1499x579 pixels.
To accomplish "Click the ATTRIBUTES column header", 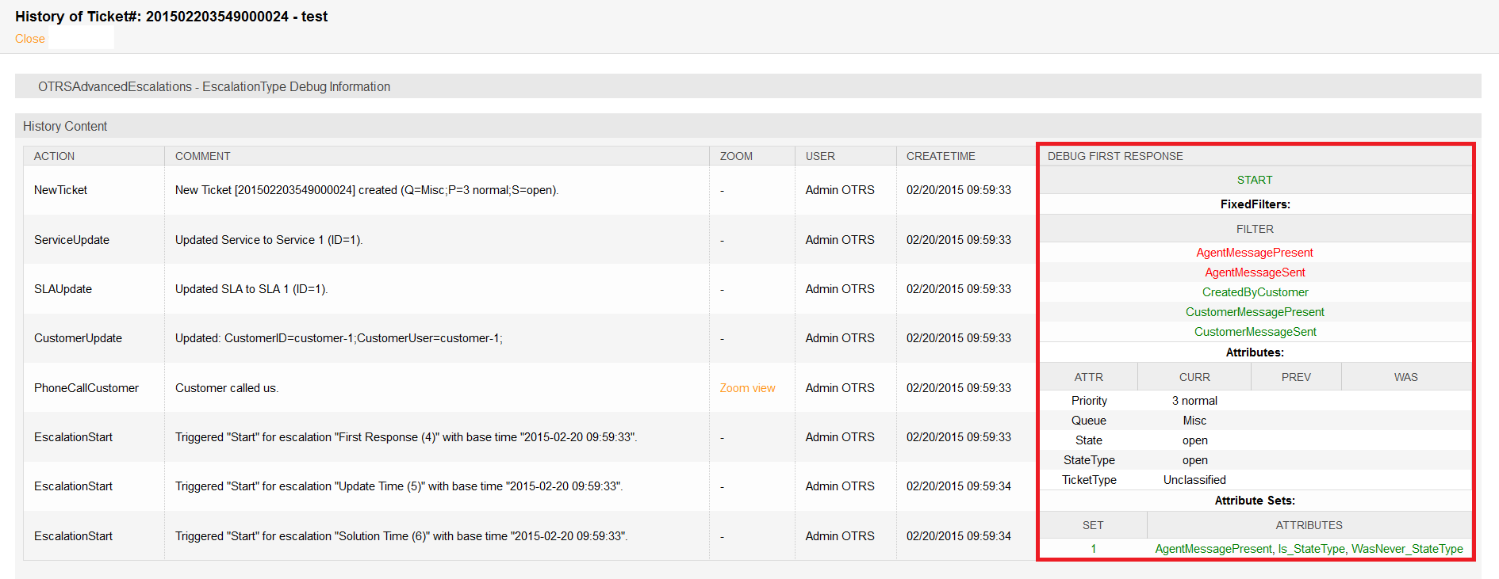I will pos(1309,525).
